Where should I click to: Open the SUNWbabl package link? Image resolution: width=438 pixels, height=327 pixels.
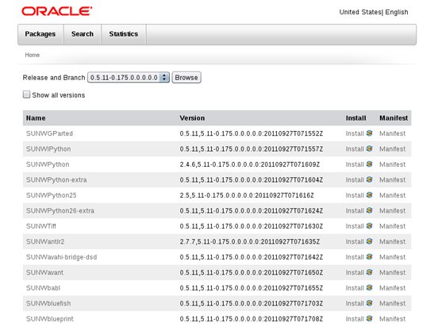[x=43, y=288]
